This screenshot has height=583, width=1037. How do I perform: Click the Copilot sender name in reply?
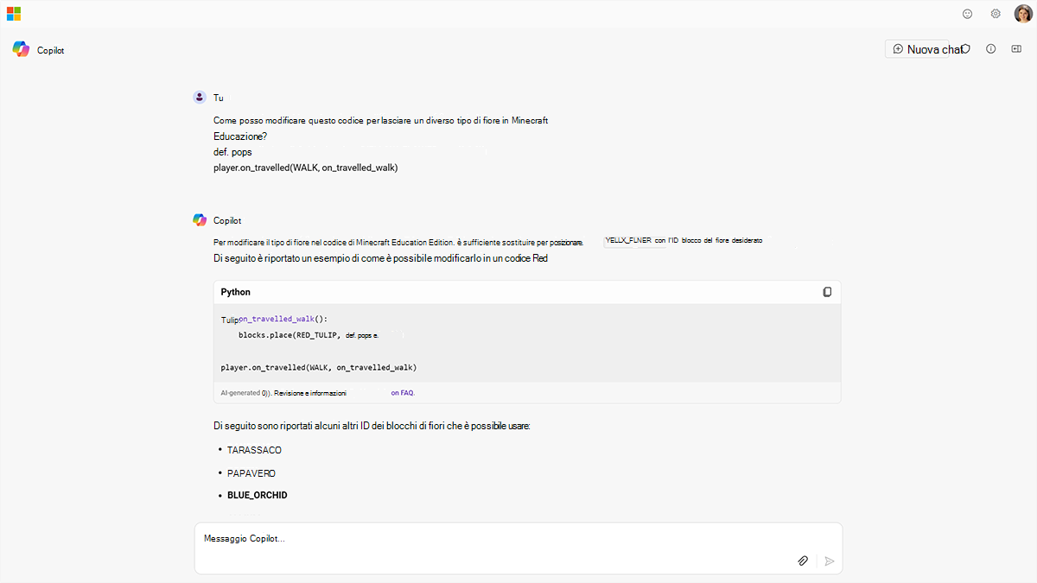pos(227,221)
